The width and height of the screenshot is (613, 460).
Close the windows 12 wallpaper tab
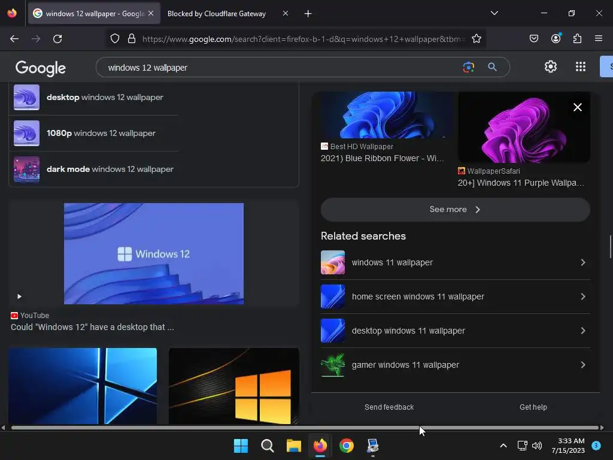point(151,13)
